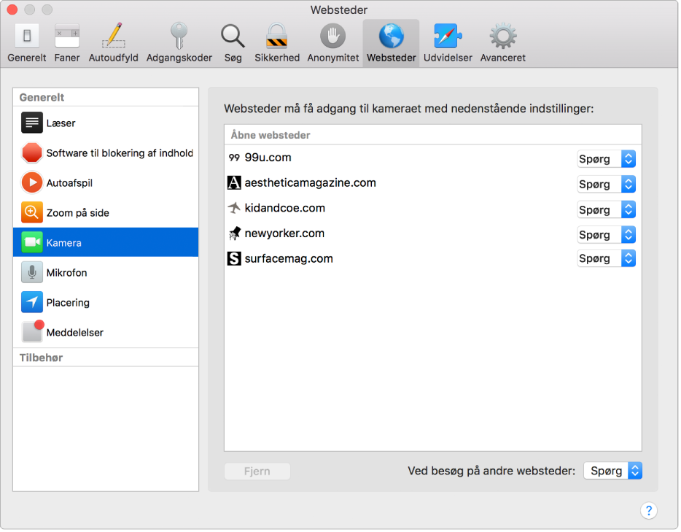This screenshot has height=532, width=681.
Task: Click the 99u.com favicon
Action: pyautogui.click(x=234, y=158)
